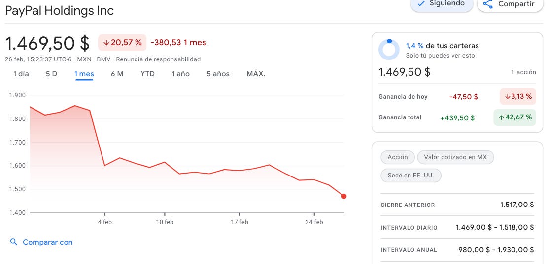
Task: Click the Ganancia de hoy label
Action: 403,97
